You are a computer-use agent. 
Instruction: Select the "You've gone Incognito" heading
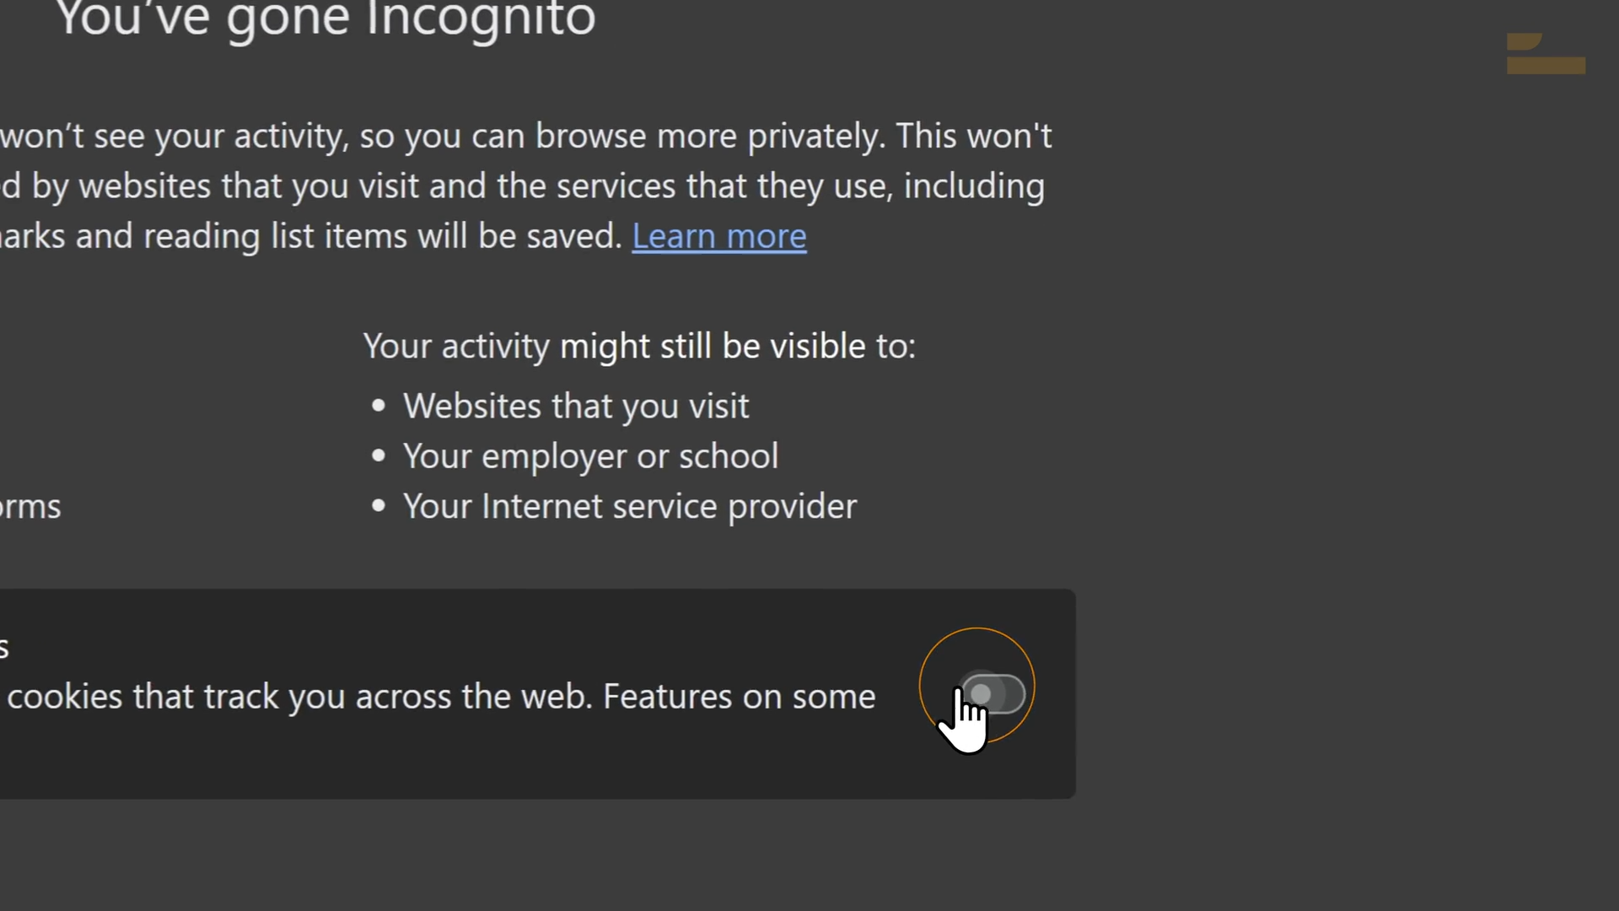point(325,19)
